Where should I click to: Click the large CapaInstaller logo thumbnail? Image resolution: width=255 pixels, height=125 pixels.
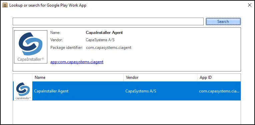[x=31, y=47]
